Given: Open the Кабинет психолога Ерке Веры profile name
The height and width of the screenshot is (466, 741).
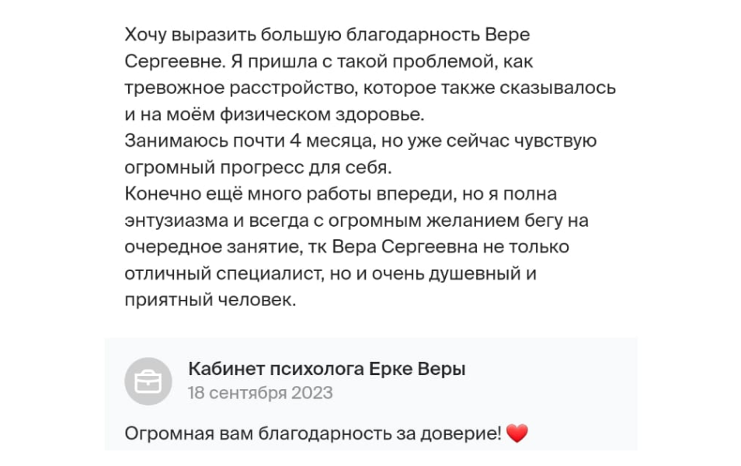Looking at the screenshot, I should 326,369.
